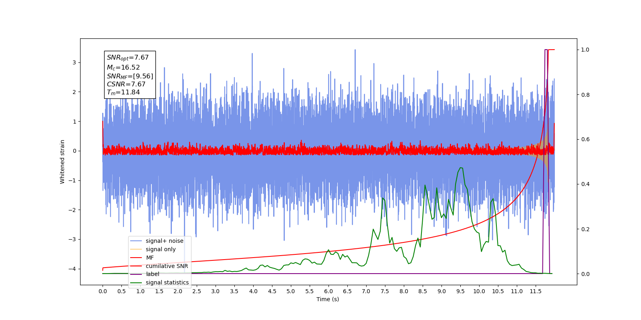Click the CSNR=7.67 annotation text
This screenshot has width=641, height=320.
(126, 84)
